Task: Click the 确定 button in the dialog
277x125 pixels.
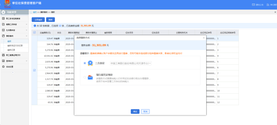Action: coord(135,111)
